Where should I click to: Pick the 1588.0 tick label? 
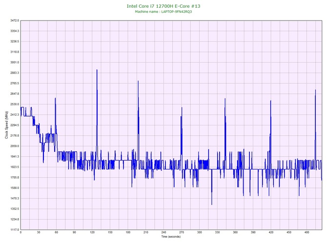point(15,188)
